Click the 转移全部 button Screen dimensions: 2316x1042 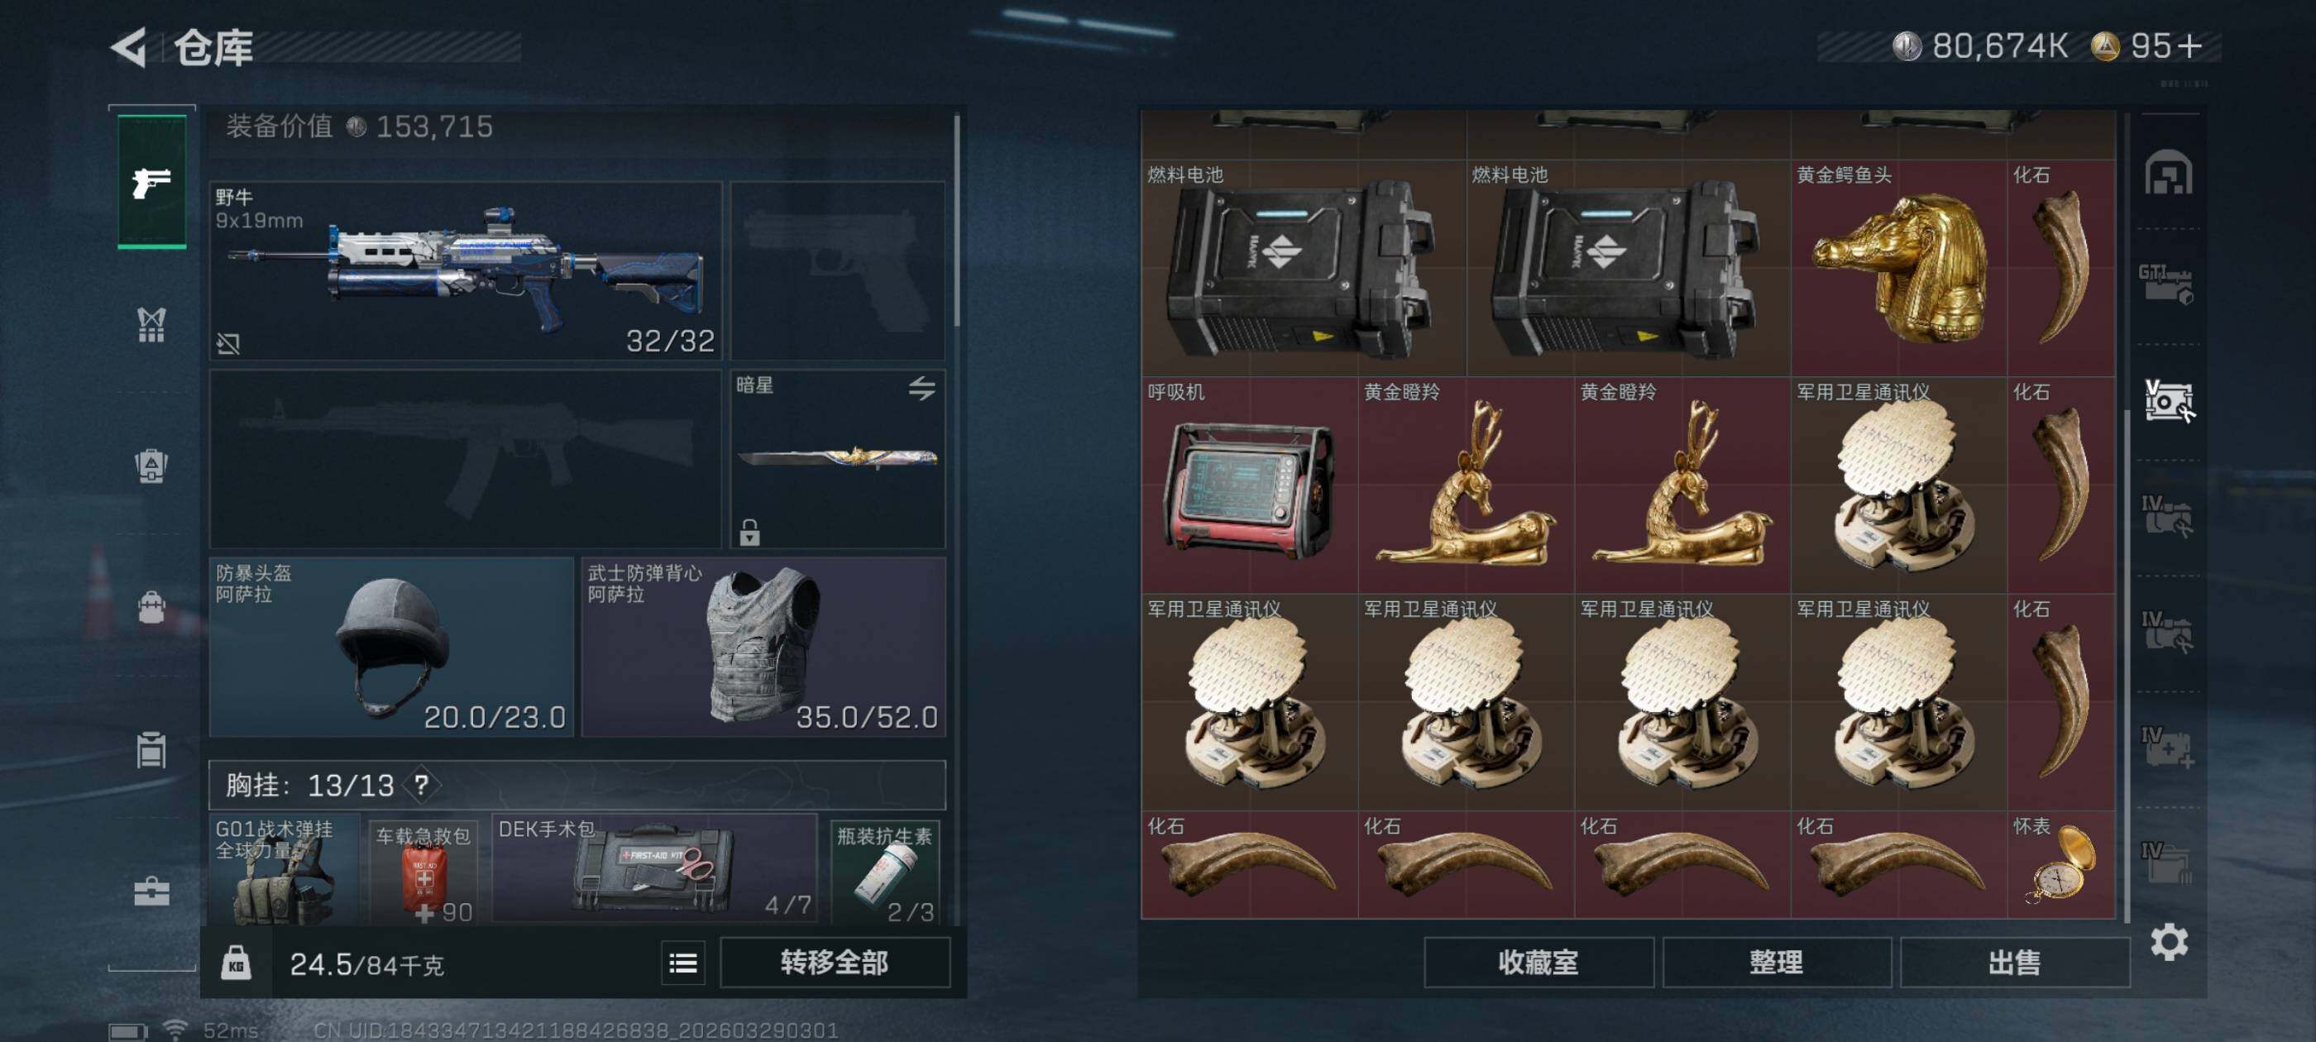pyautogui.click(x=835, y=963)
